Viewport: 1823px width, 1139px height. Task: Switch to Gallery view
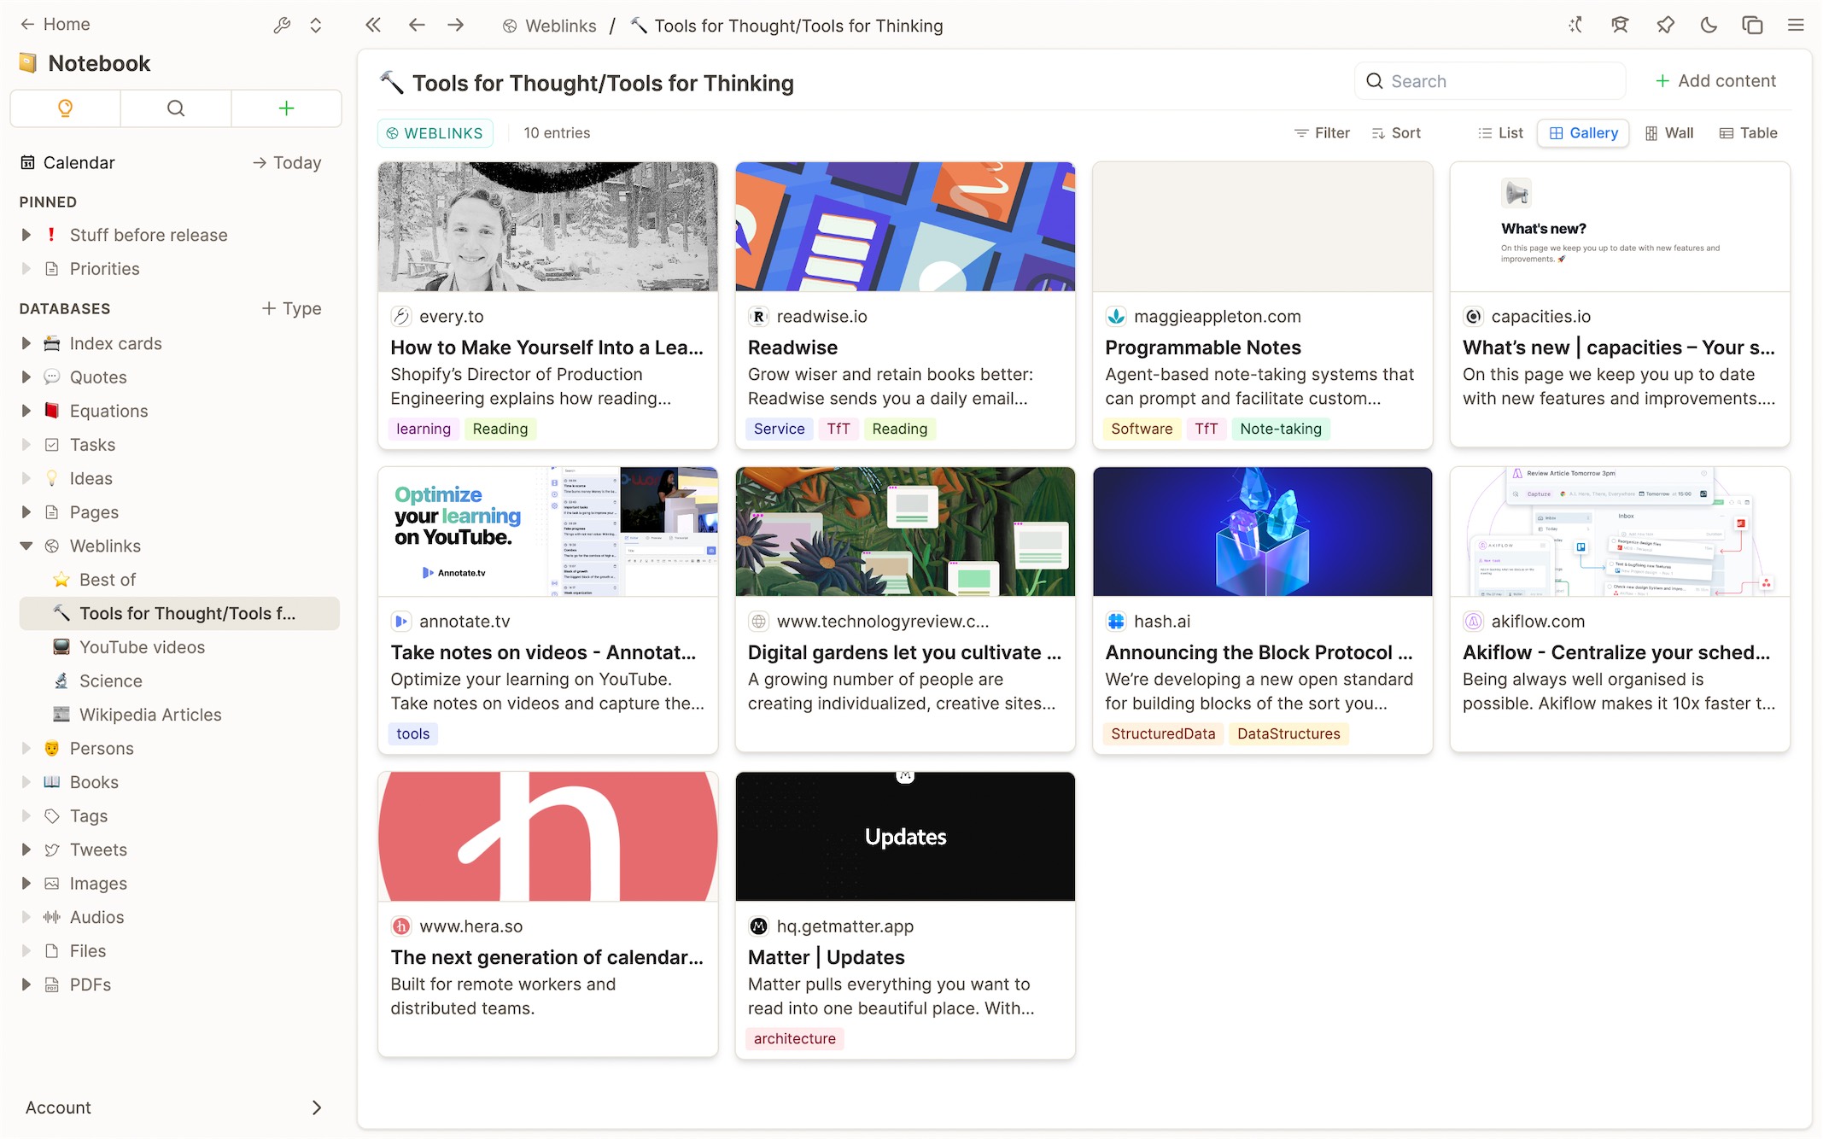(x=1584, y=132)
